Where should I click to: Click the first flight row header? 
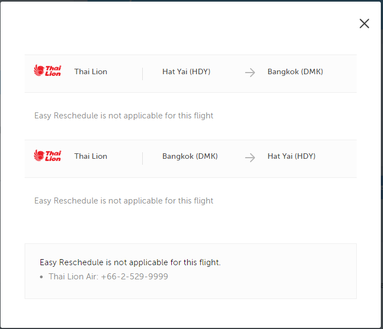tap(190, 74)
